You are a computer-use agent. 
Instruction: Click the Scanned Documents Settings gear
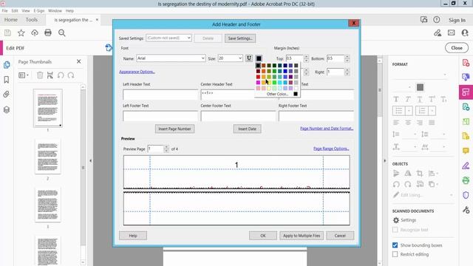[x=396, y=220]
